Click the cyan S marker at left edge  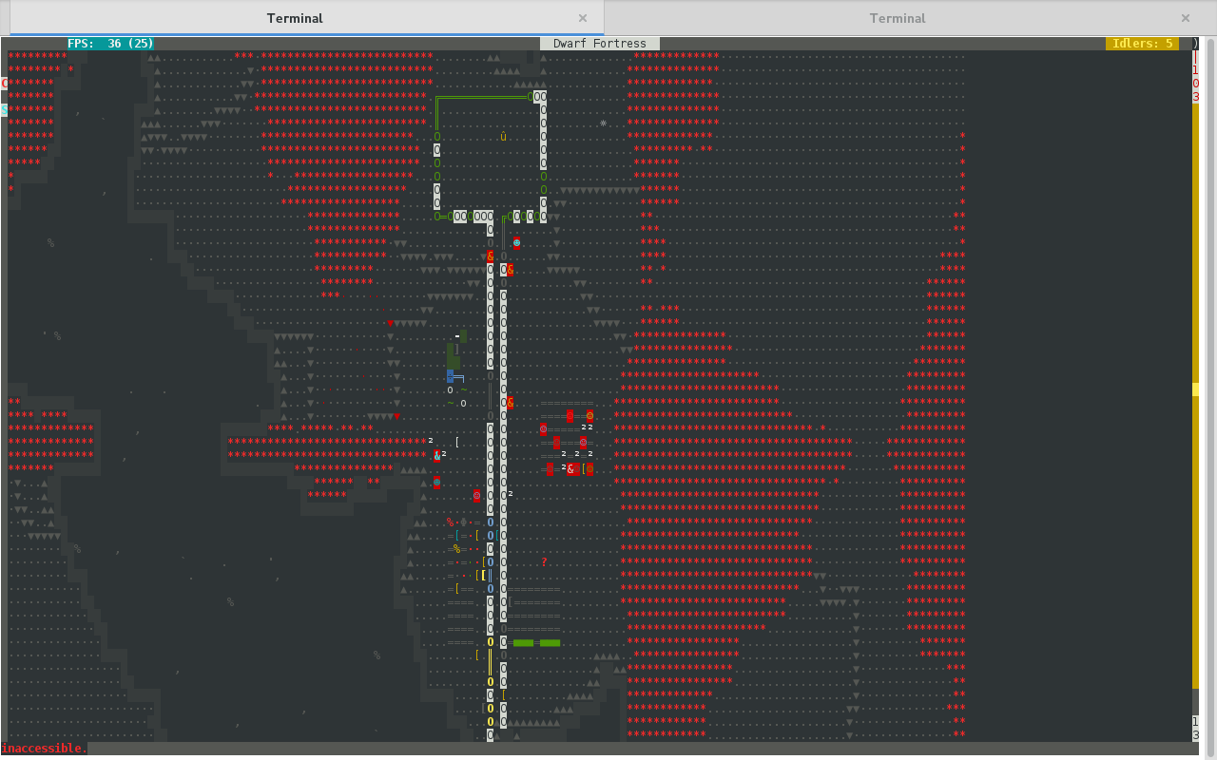(4, 110)
